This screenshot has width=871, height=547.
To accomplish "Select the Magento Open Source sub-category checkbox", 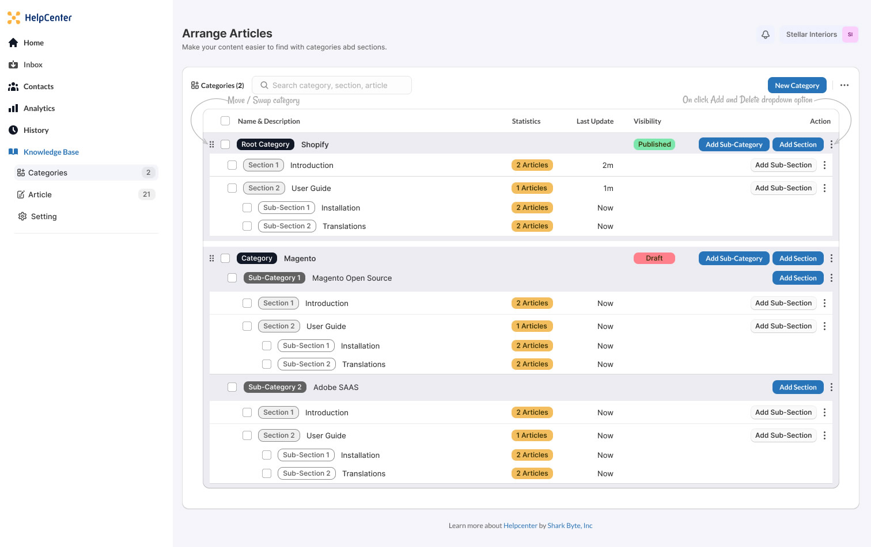I will pos(232,278).
